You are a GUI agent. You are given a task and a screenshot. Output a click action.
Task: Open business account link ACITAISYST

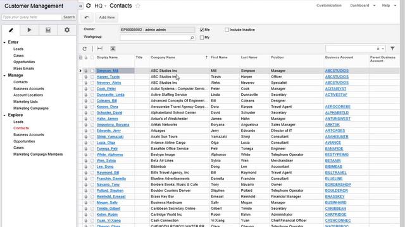[x=335, y=89]
